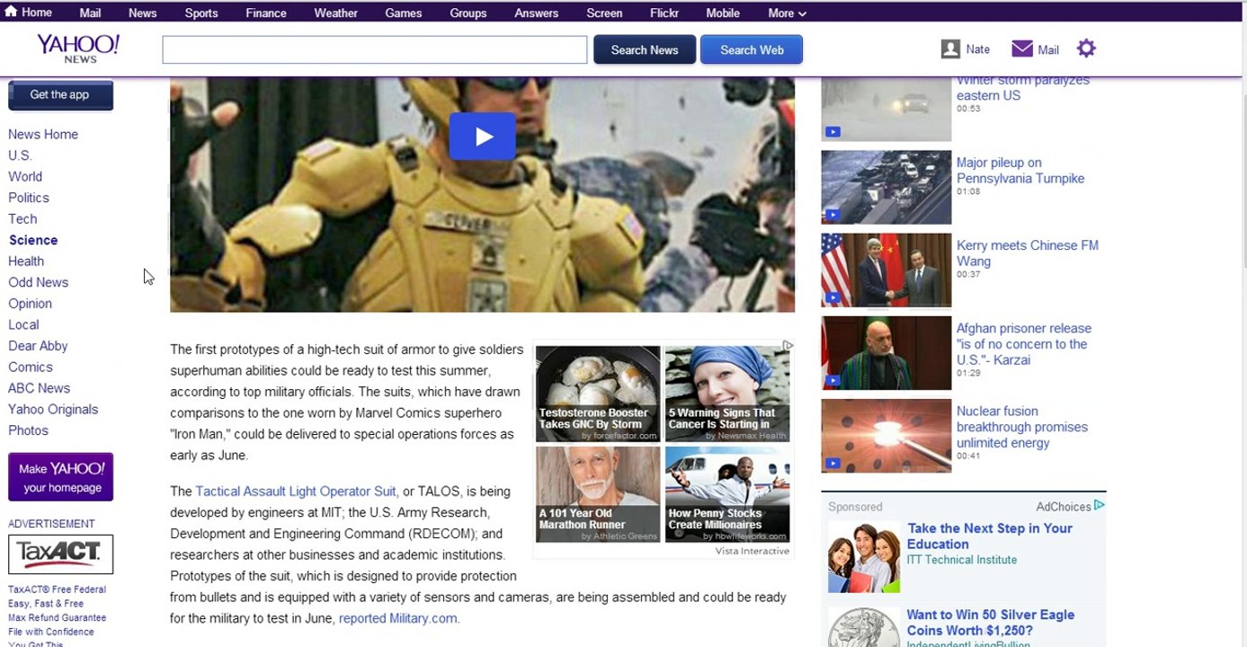Click the Home icon in top bar
This screenshot has height=647, width=1247.
pos(11,12)
